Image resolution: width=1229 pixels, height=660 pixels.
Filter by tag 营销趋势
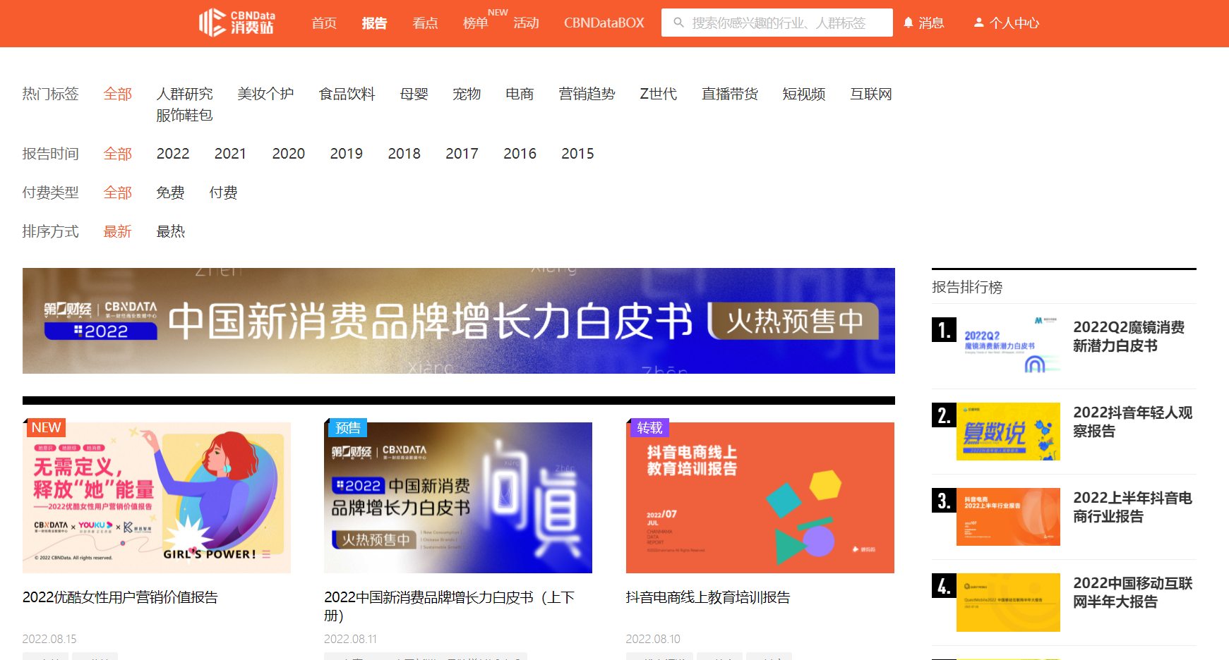[587, 94]
